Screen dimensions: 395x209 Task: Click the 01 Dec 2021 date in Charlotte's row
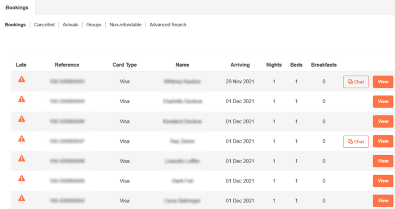click(x=240, y=102)
